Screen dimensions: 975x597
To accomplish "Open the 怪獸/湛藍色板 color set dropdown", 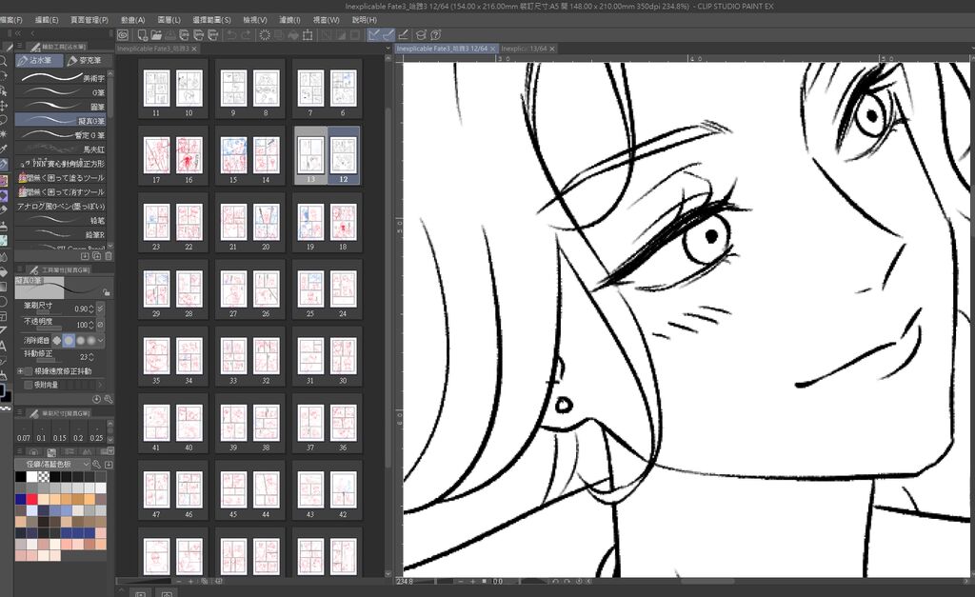I will point(53,464).
